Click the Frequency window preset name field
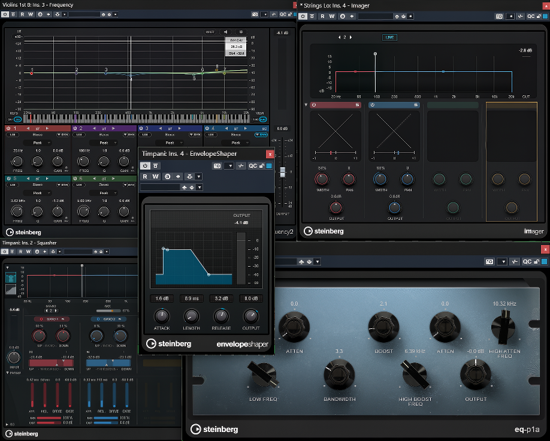This screenshot has height=441, width=550. [x=84, y=14]
